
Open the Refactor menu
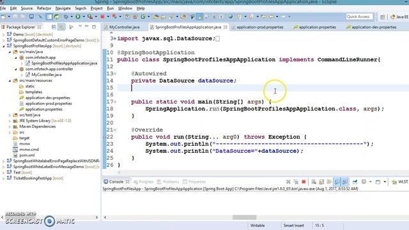pyautogui.click(x=44, y=8)
